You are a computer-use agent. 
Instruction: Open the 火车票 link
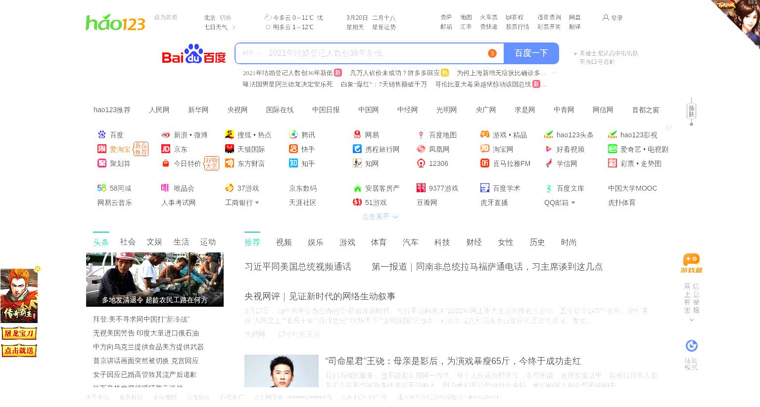[489, 17]
